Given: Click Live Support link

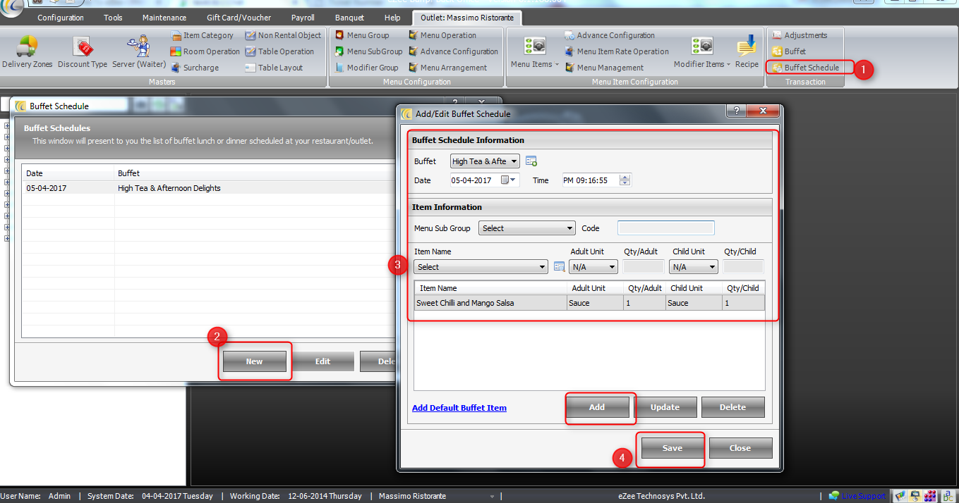Looking at the screenshot, I should tap(863, 496).
